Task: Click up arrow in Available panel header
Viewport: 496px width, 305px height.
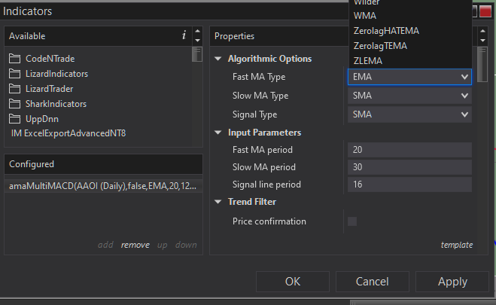Action: pos(197,31)
